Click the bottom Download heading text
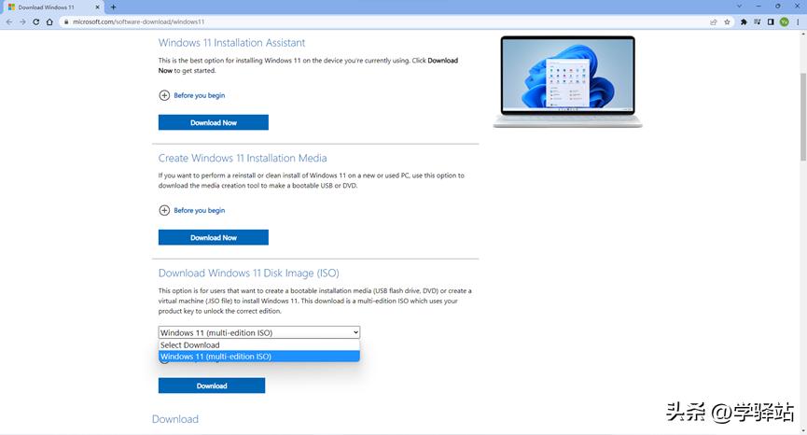Image resolution: width=807 pixels, height=435 pixels. pyautogui.click(x=175, y=419)
